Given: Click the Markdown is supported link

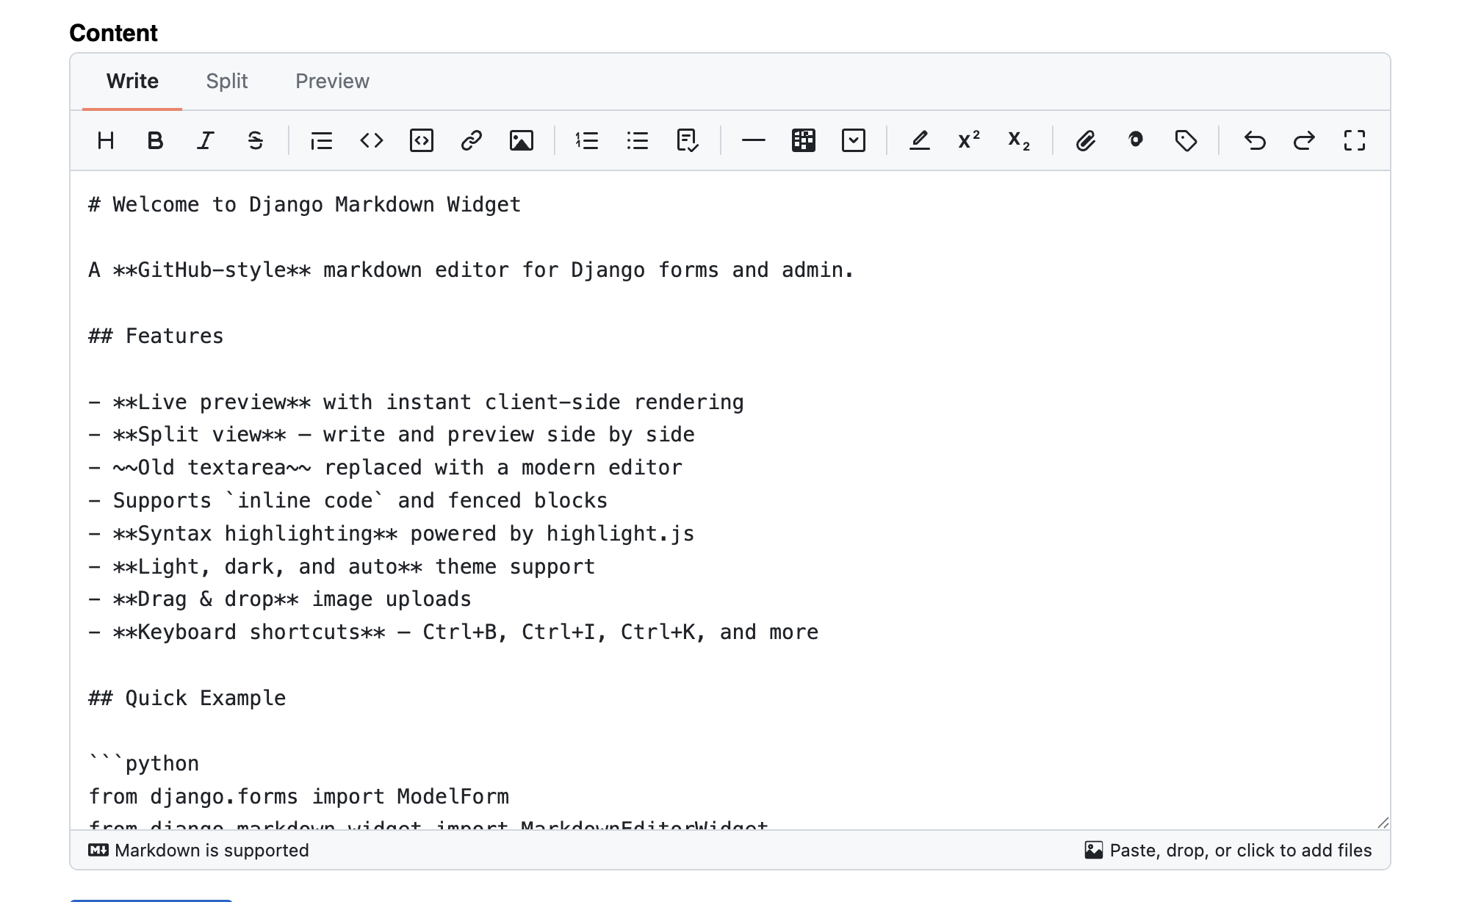Looking at the screenshot, I should pyautogui.click(x=199, y=850).
